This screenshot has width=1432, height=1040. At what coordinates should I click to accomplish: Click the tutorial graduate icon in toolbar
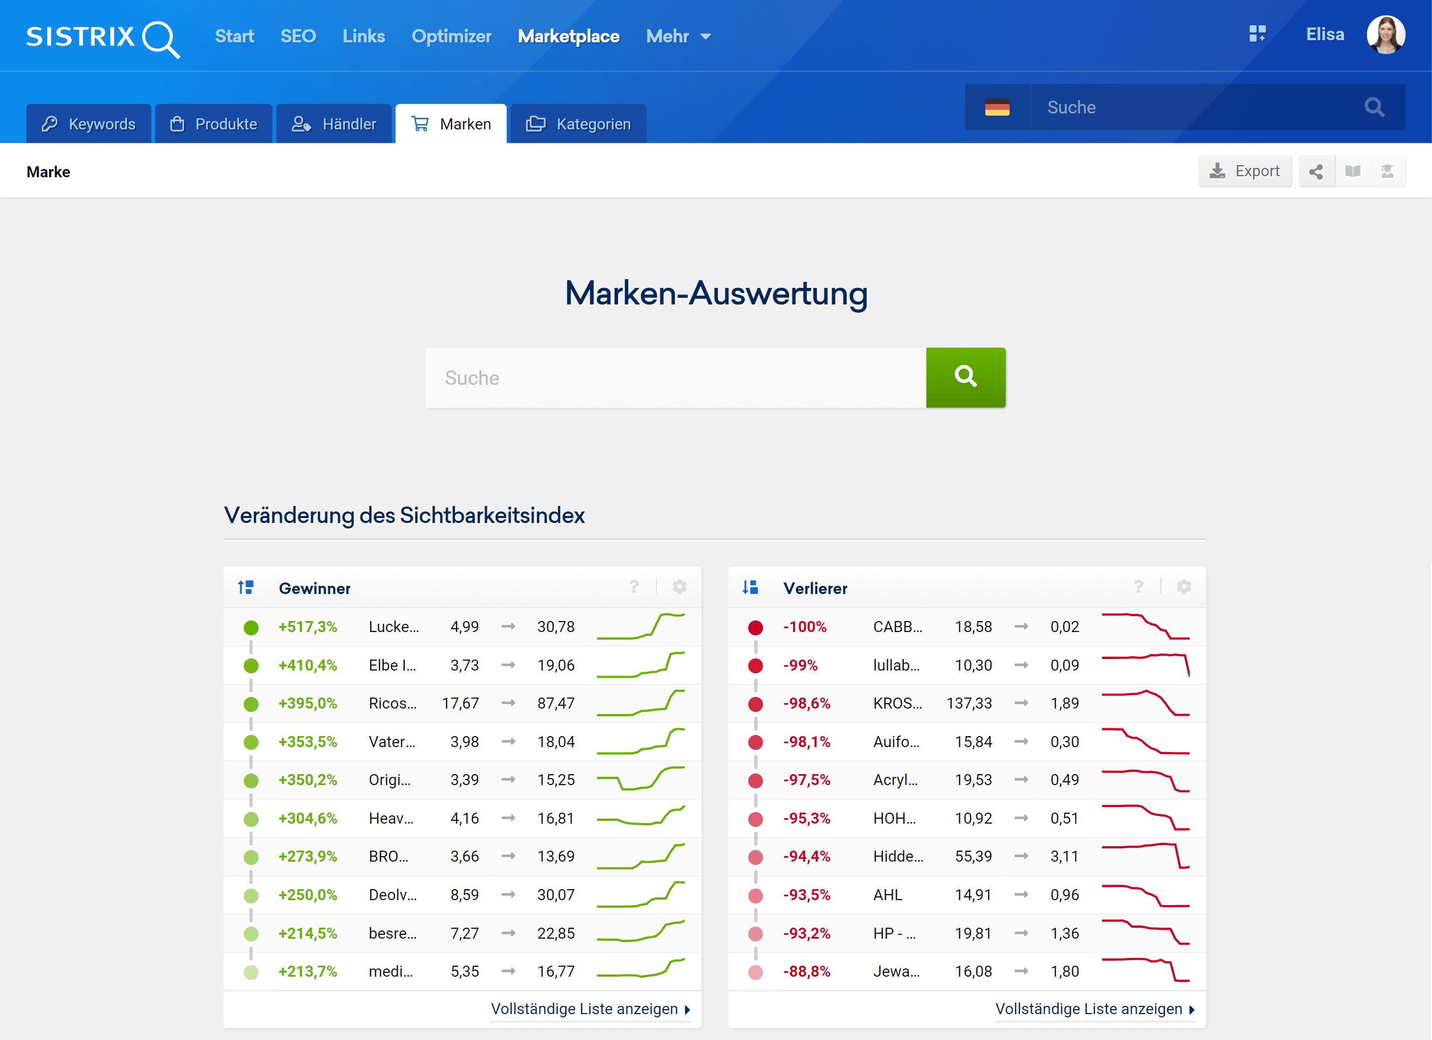1387,172
